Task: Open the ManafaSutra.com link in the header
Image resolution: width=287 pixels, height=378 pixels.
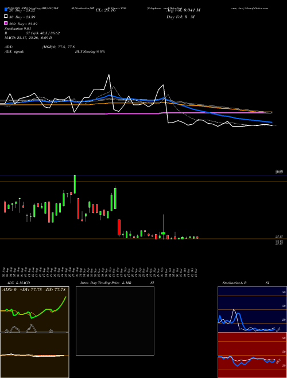Action: tap(257, 8)
